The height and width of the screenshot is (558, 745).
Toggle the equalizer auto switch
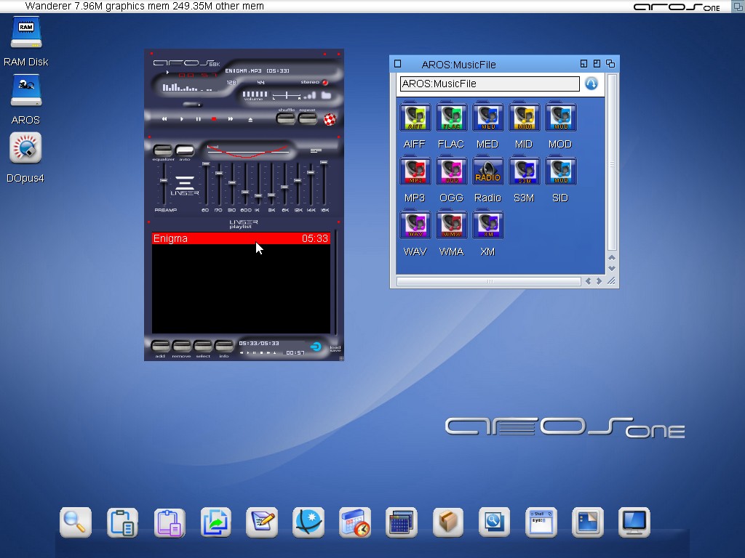[x=185, y=150]
